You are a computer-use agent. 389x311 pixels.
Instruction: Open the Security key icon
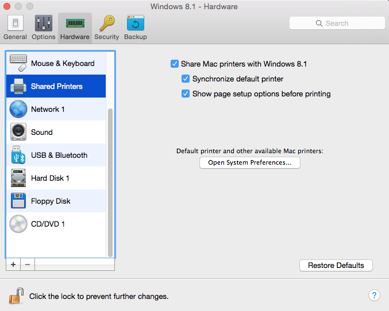tap(107, 23)
